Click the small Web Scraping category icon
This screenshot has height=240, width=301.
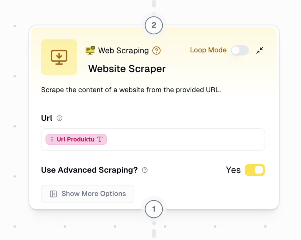tap(90, 50)
